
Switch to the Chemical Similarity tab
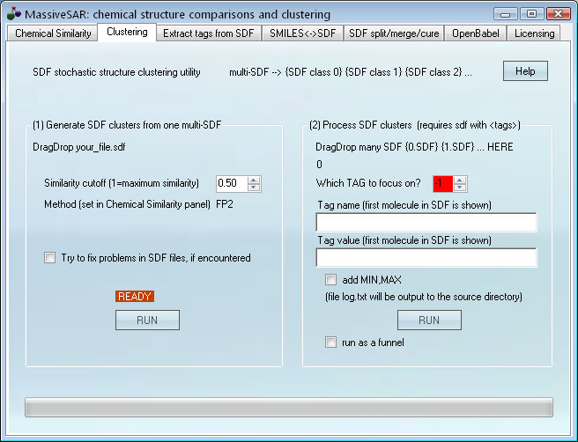pos(52,33)
